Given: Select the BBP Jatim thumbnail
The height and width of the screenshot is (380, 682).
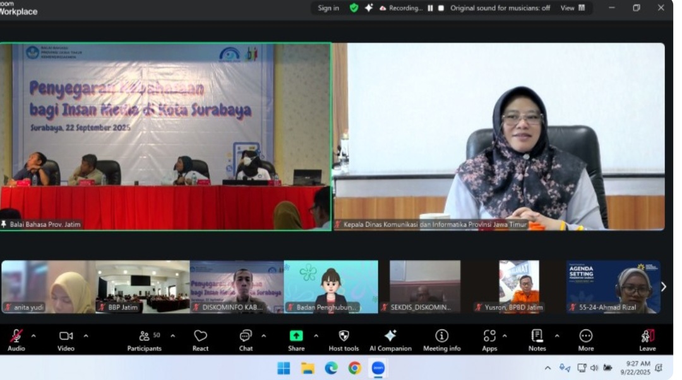Looking at the screenshot, I should [143, 287].
